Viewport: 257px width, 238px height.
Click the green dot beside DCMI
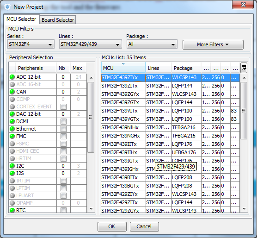coord(12,121)
